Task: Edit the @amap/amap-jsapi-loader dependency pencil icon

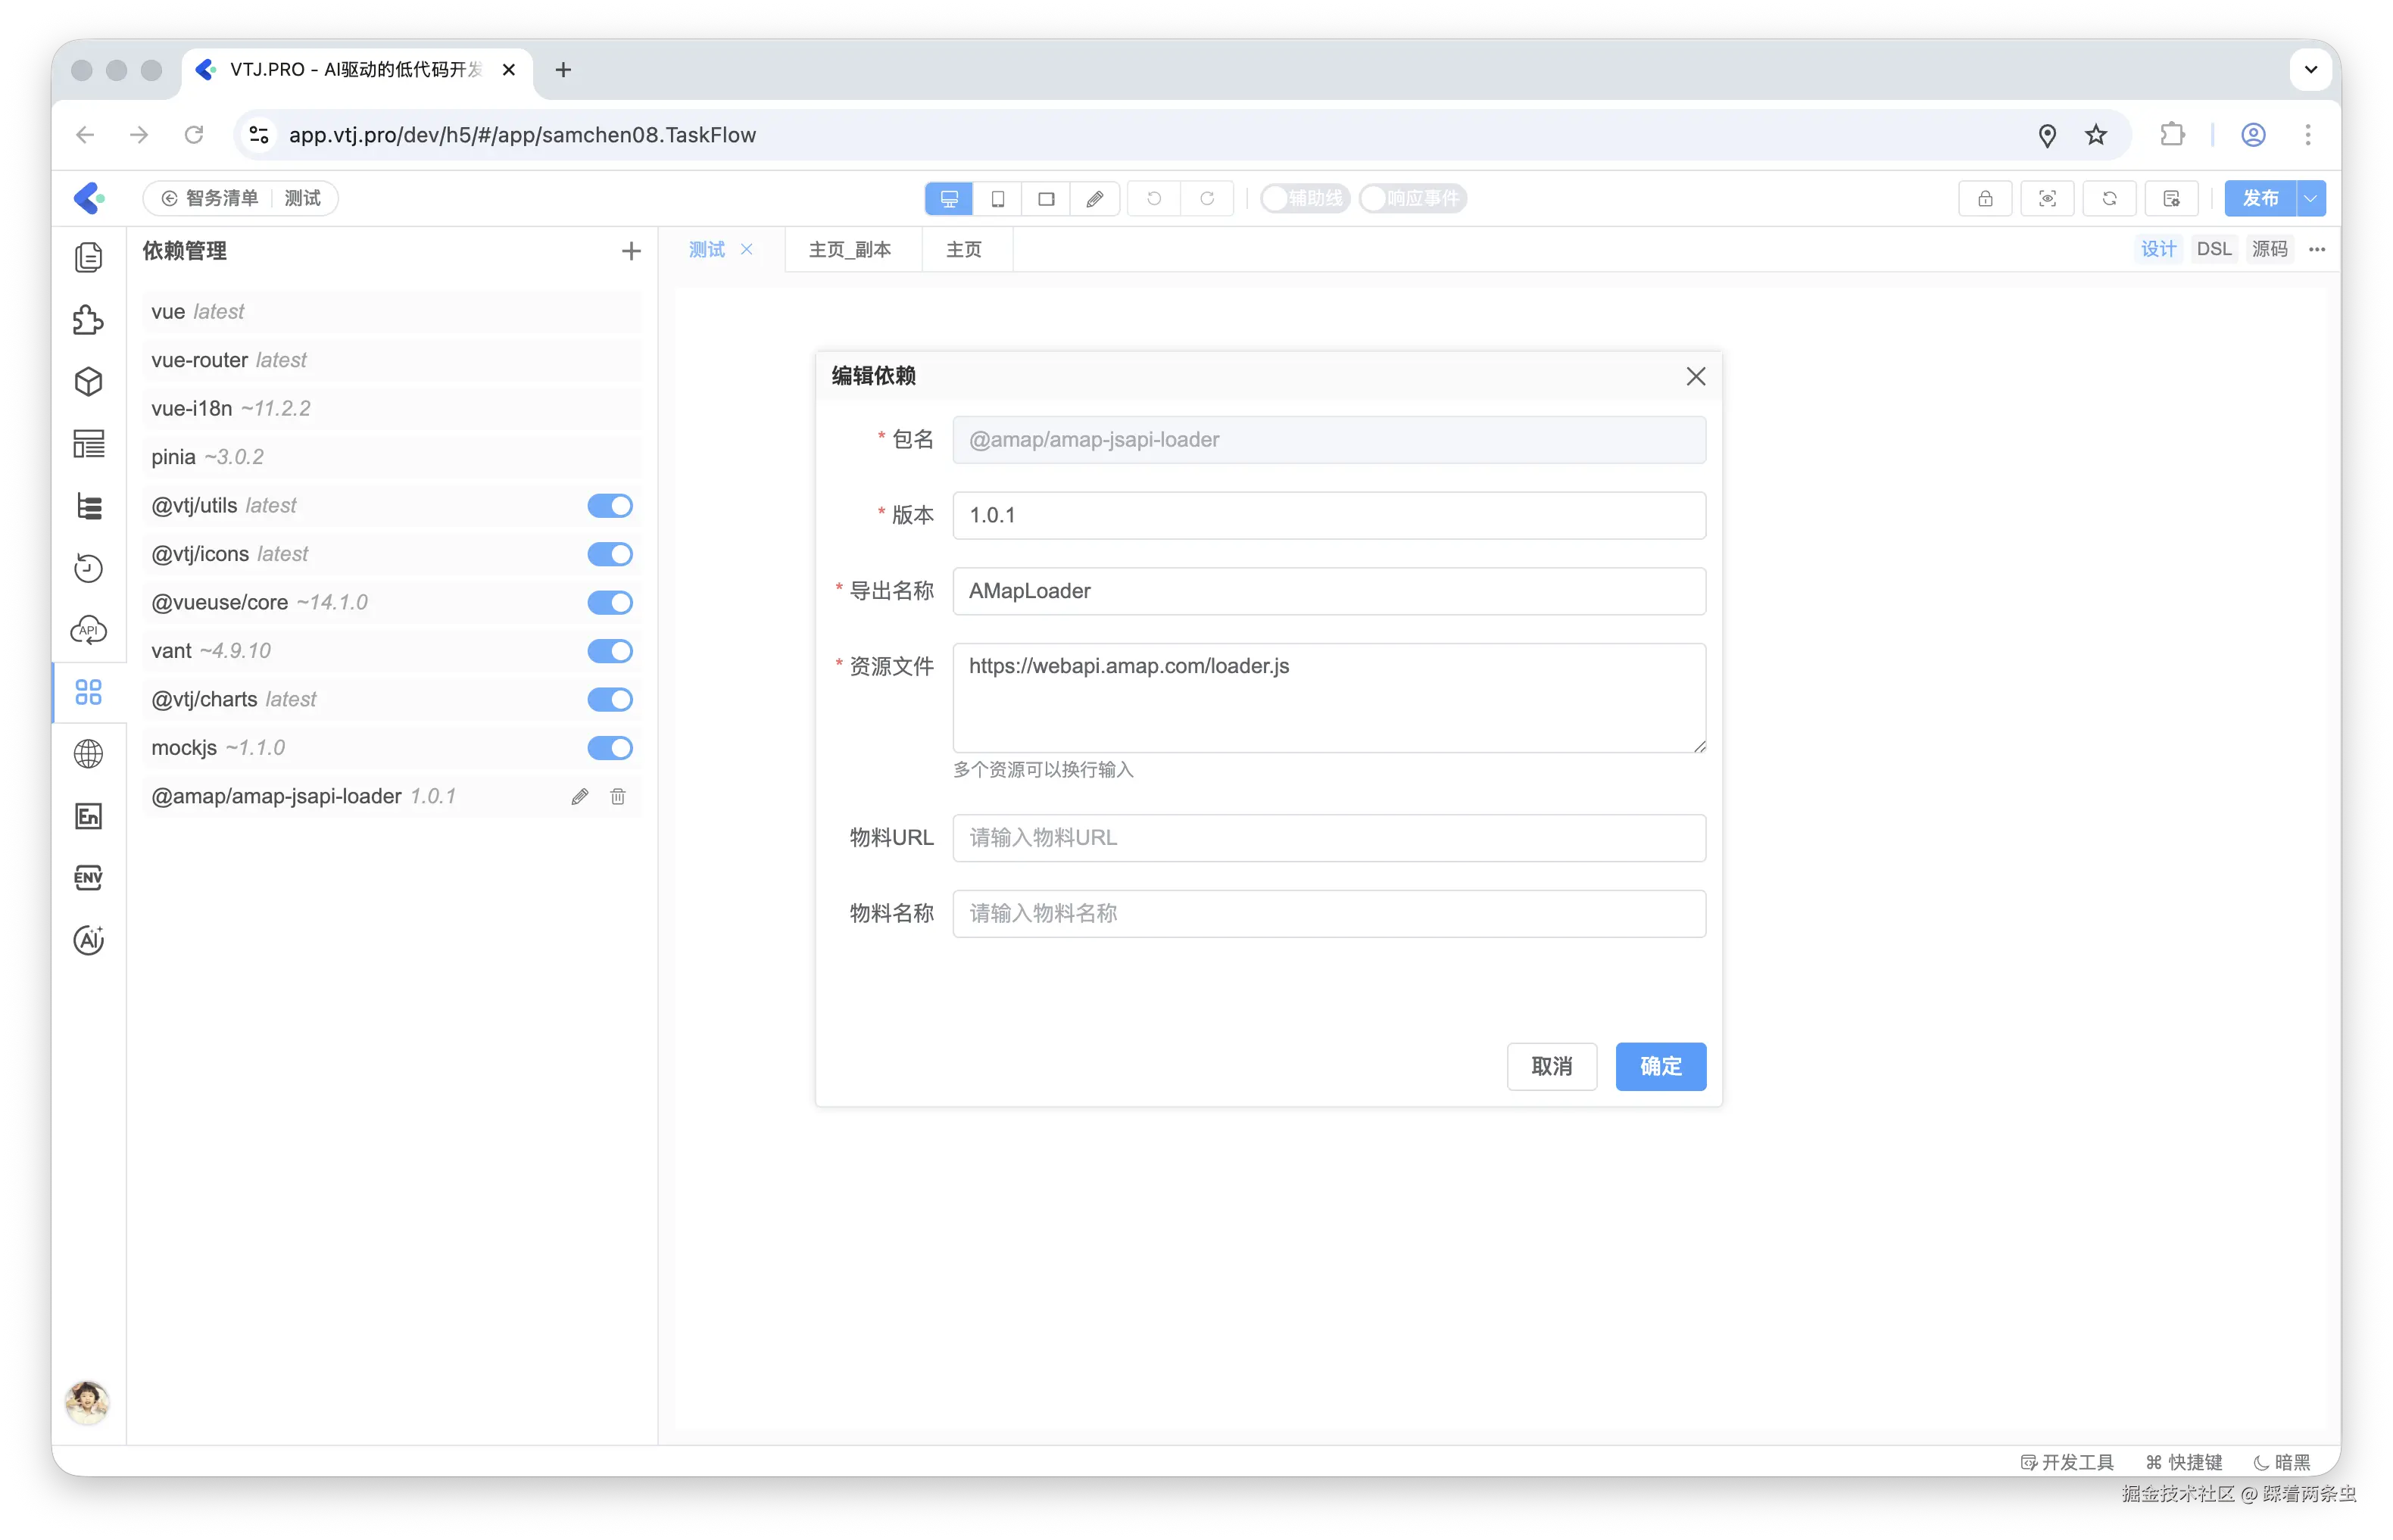Action: coord(580,797)
